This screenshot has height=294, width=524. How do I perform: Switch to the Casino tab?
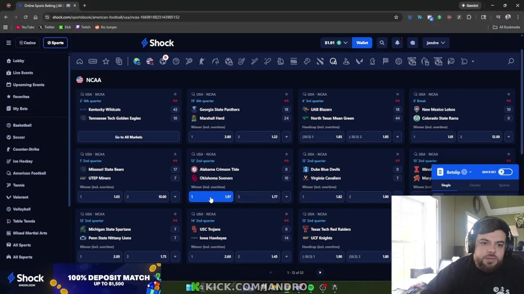tap(27, 42)
